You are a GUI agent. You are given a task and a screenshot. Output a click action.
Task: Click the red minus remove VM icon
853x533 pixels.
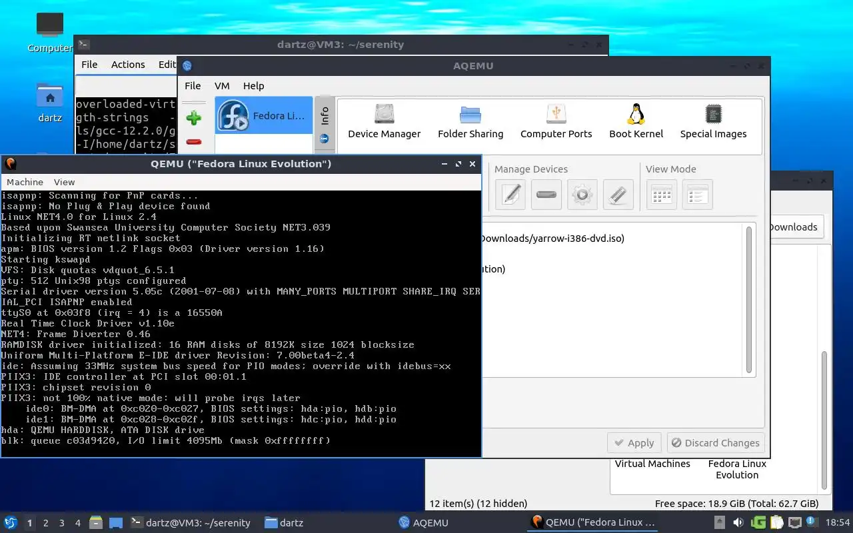click(x=194, y=141)
